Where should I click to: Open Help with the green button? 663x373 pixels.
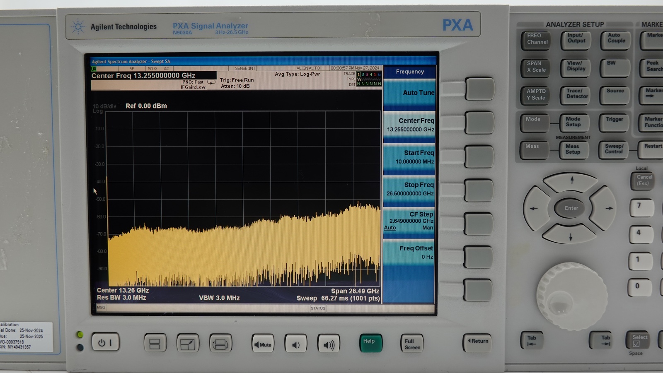click(370, 343)
